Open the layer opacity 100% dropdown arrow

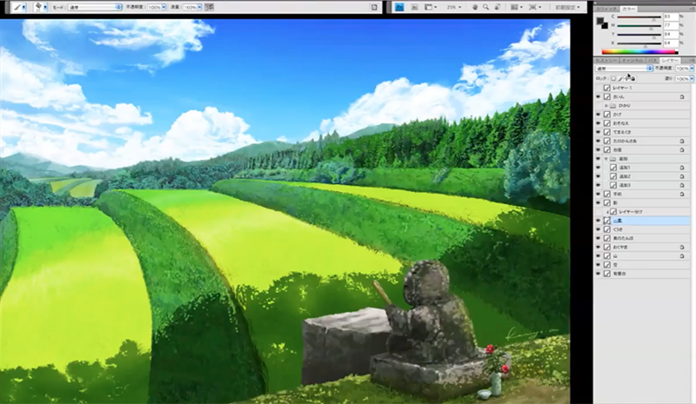click(692, 69)
